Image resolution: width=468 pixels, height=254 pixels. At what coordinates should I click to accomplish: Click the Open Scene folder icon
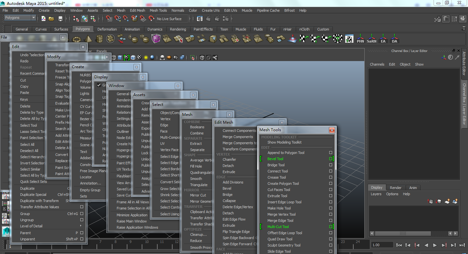tap(51, 19)
